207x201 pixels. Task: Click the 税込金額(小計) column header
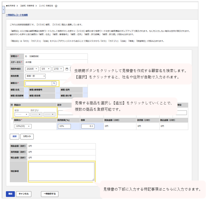point(174,120)
